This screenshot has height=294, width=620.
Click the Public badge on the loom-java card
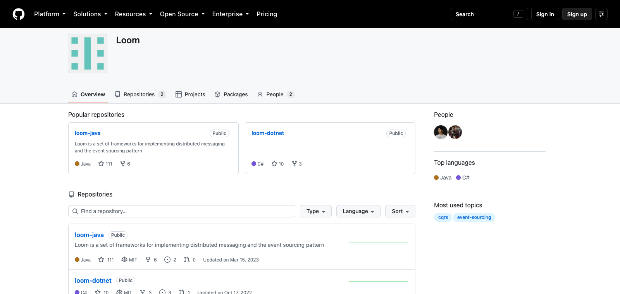[219, 133]
